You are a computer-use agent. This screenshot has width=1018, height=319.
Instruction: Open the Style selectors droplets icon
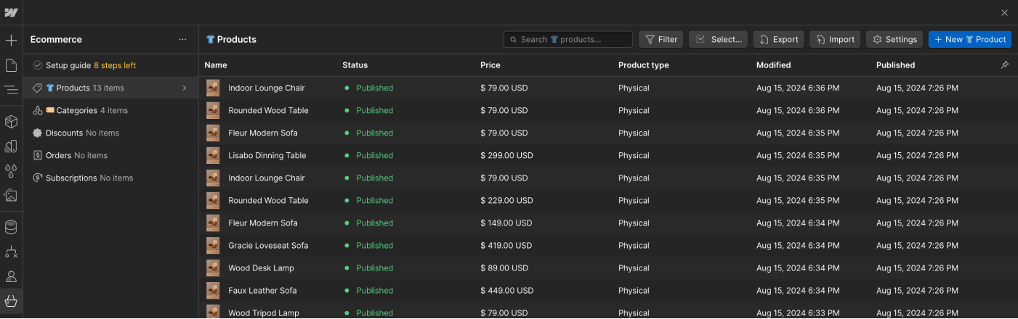point(11,171)
